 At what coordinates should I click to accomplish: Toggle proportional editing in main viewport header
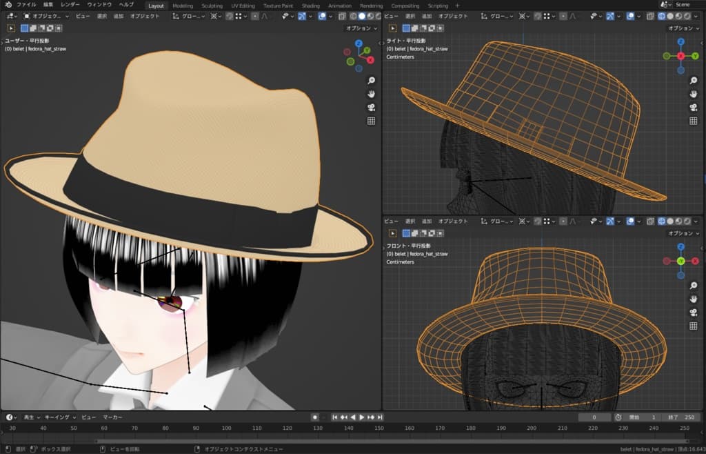[x=255, y=16]
